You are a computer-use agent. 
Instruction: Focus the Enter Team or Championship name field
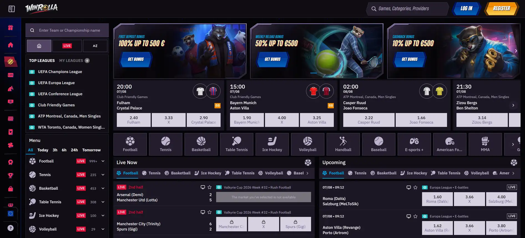(x=67, y=30)
